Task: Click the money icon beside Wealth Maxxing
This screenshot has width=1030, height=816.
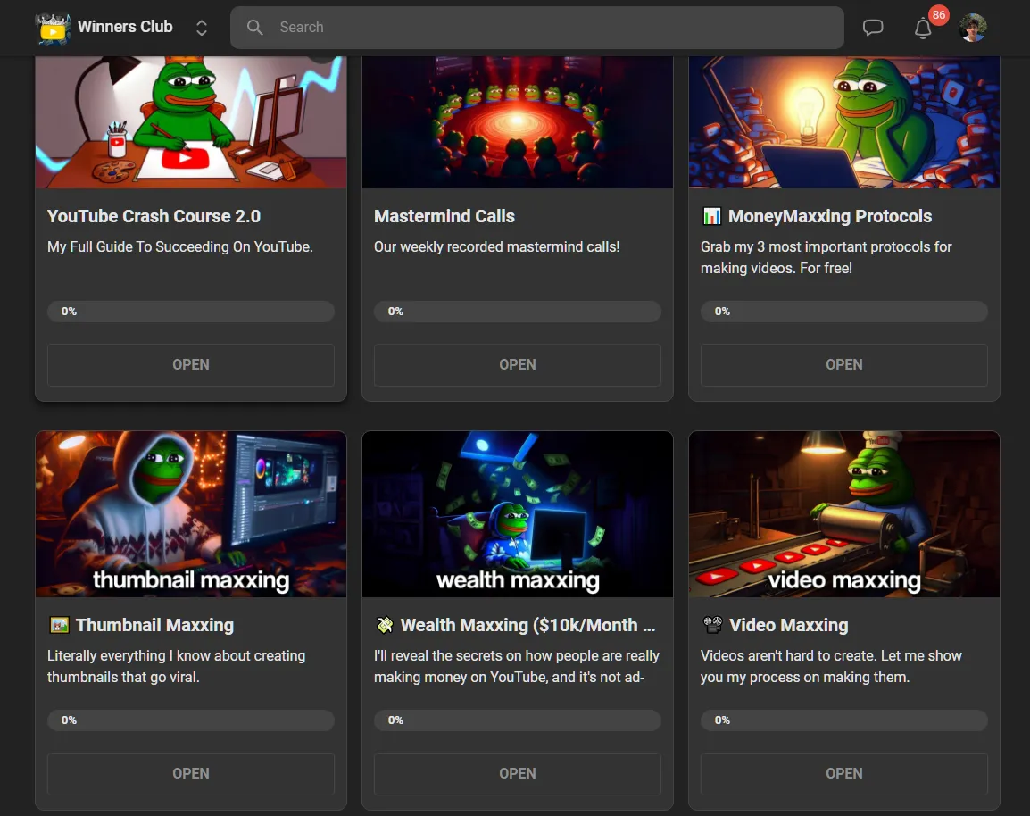Action: [385, 625]
